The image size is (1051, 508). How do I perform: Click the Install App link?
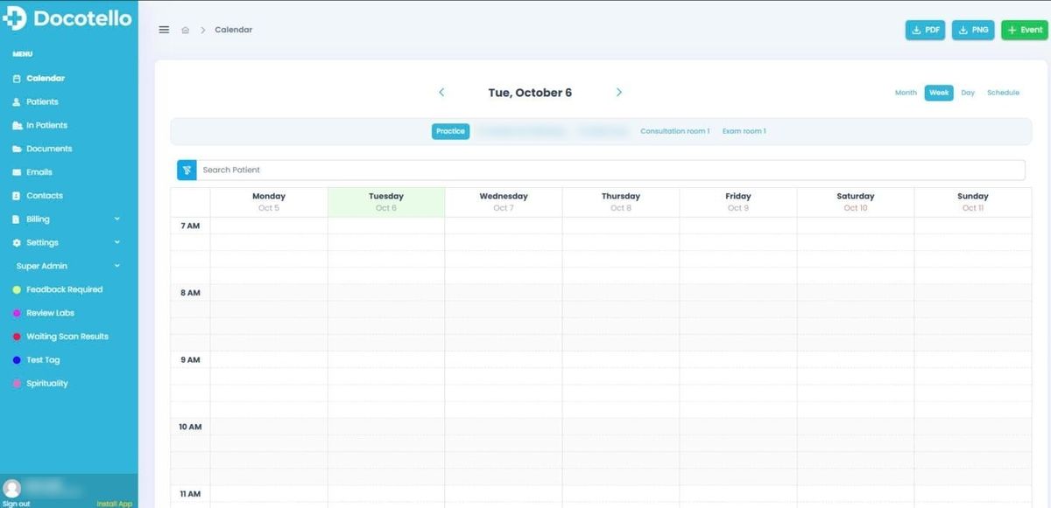pos(115,505)
